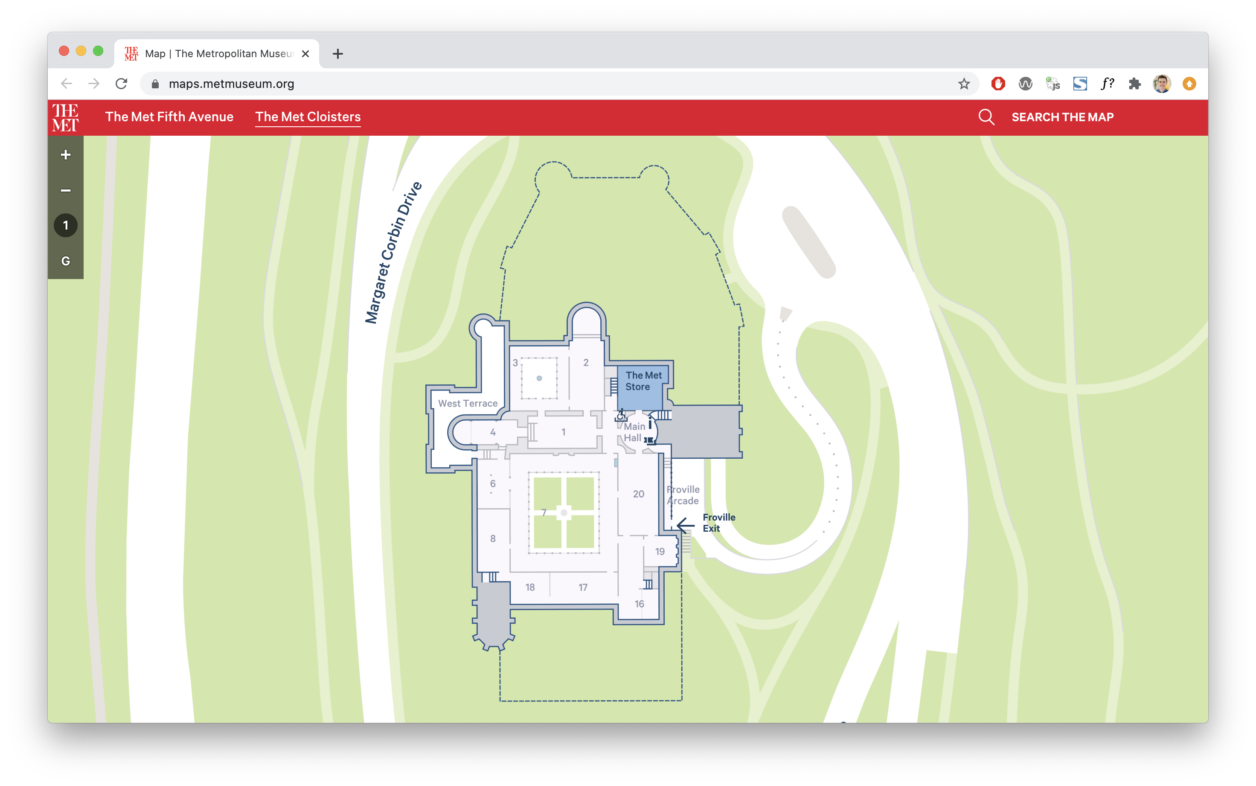This screenshot has width=1256, height=786.
Task: Click The Met Store highlighted area
Action: [x=637, y=382]
